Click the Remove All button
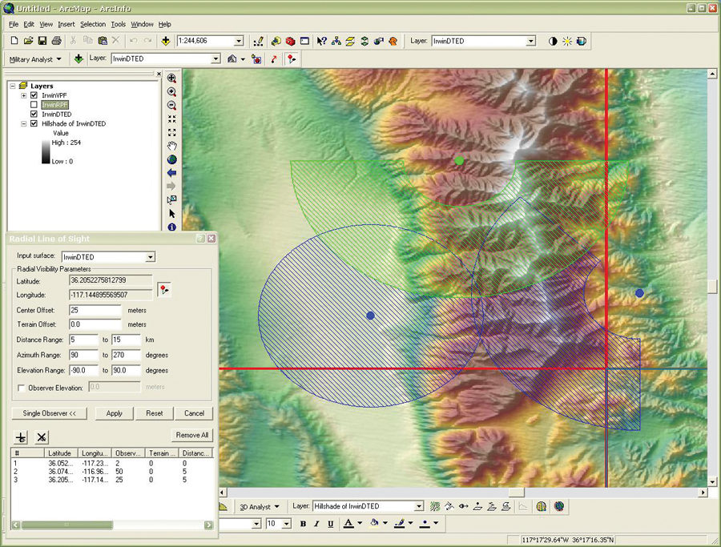721x547 pixels. (192, 435)
